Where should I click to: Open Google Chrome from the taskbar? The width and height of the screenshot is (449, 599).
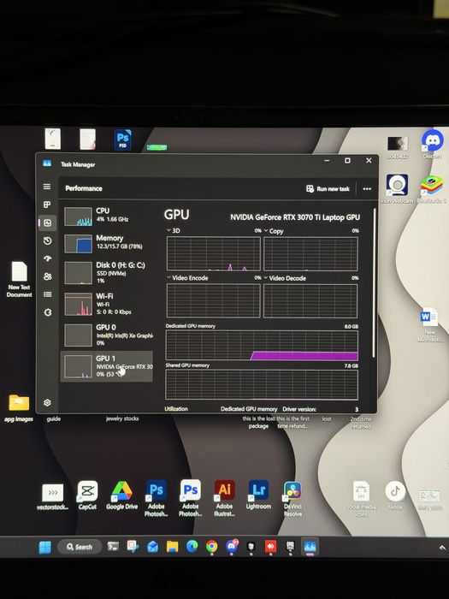tap(211, 547)
